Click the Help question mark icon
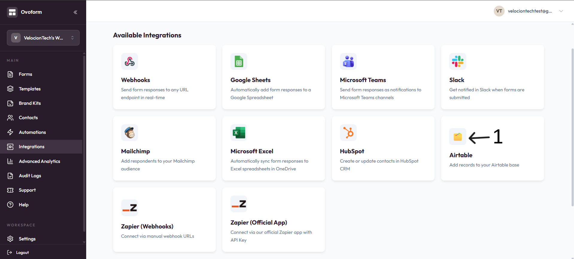Screen dimensions: 574x259 [x=10, y=205]
